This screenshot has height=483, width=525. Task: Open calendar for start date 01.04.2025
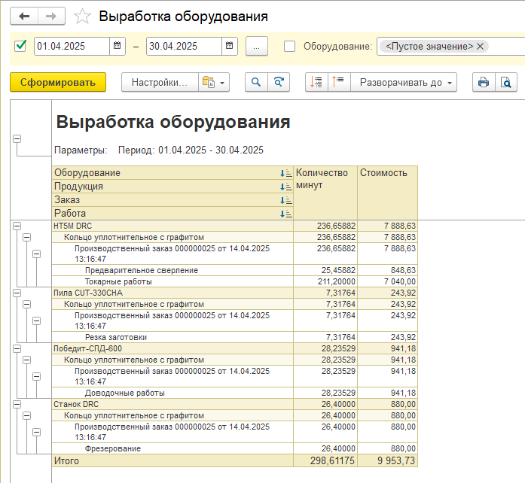[118, 46]
